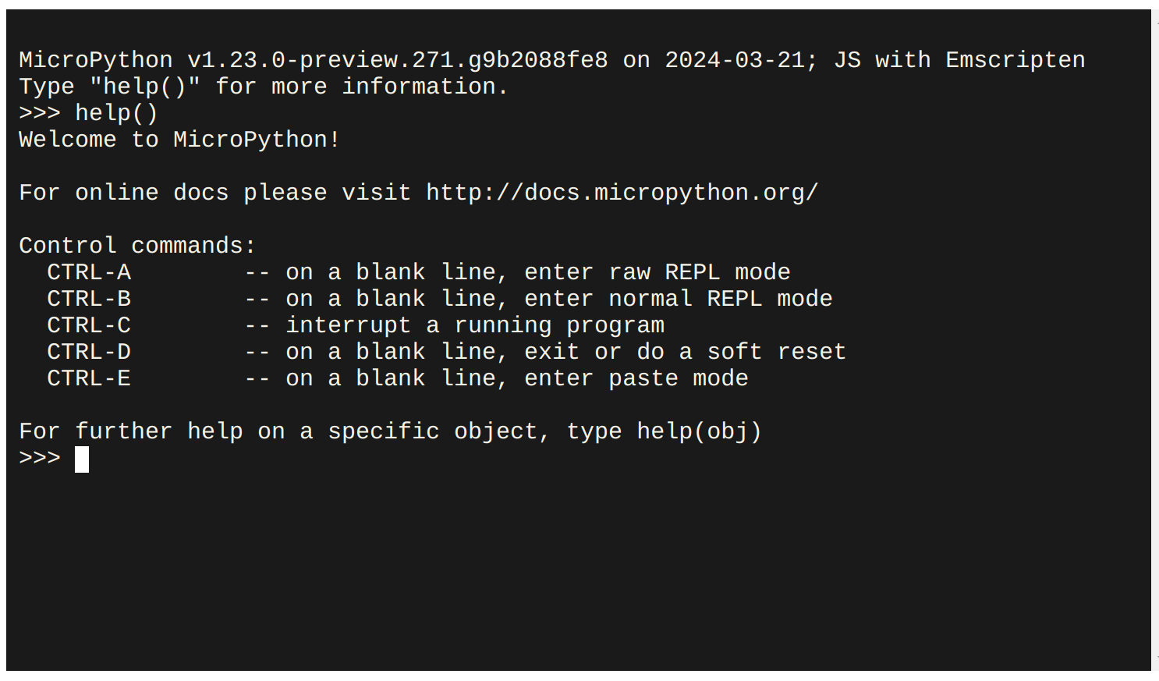Screen dimensions: 1159x681
Task: Click the "Welcome to MicroPython!" line
Action: [x=179, y=140]
